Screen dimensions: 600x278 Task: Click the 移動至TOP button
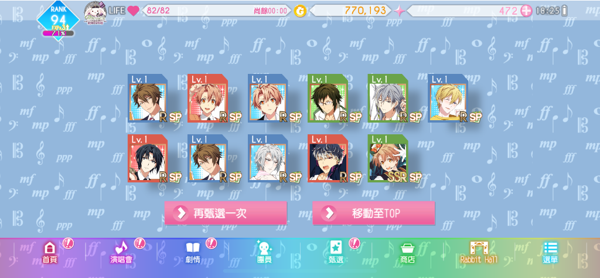374,213
